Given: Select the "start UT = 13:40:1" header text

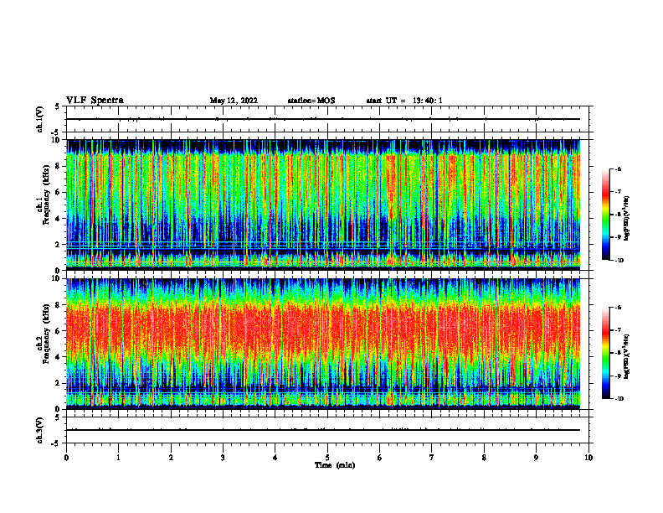Looking at the screenshot, I should click(x=404, y=101).
